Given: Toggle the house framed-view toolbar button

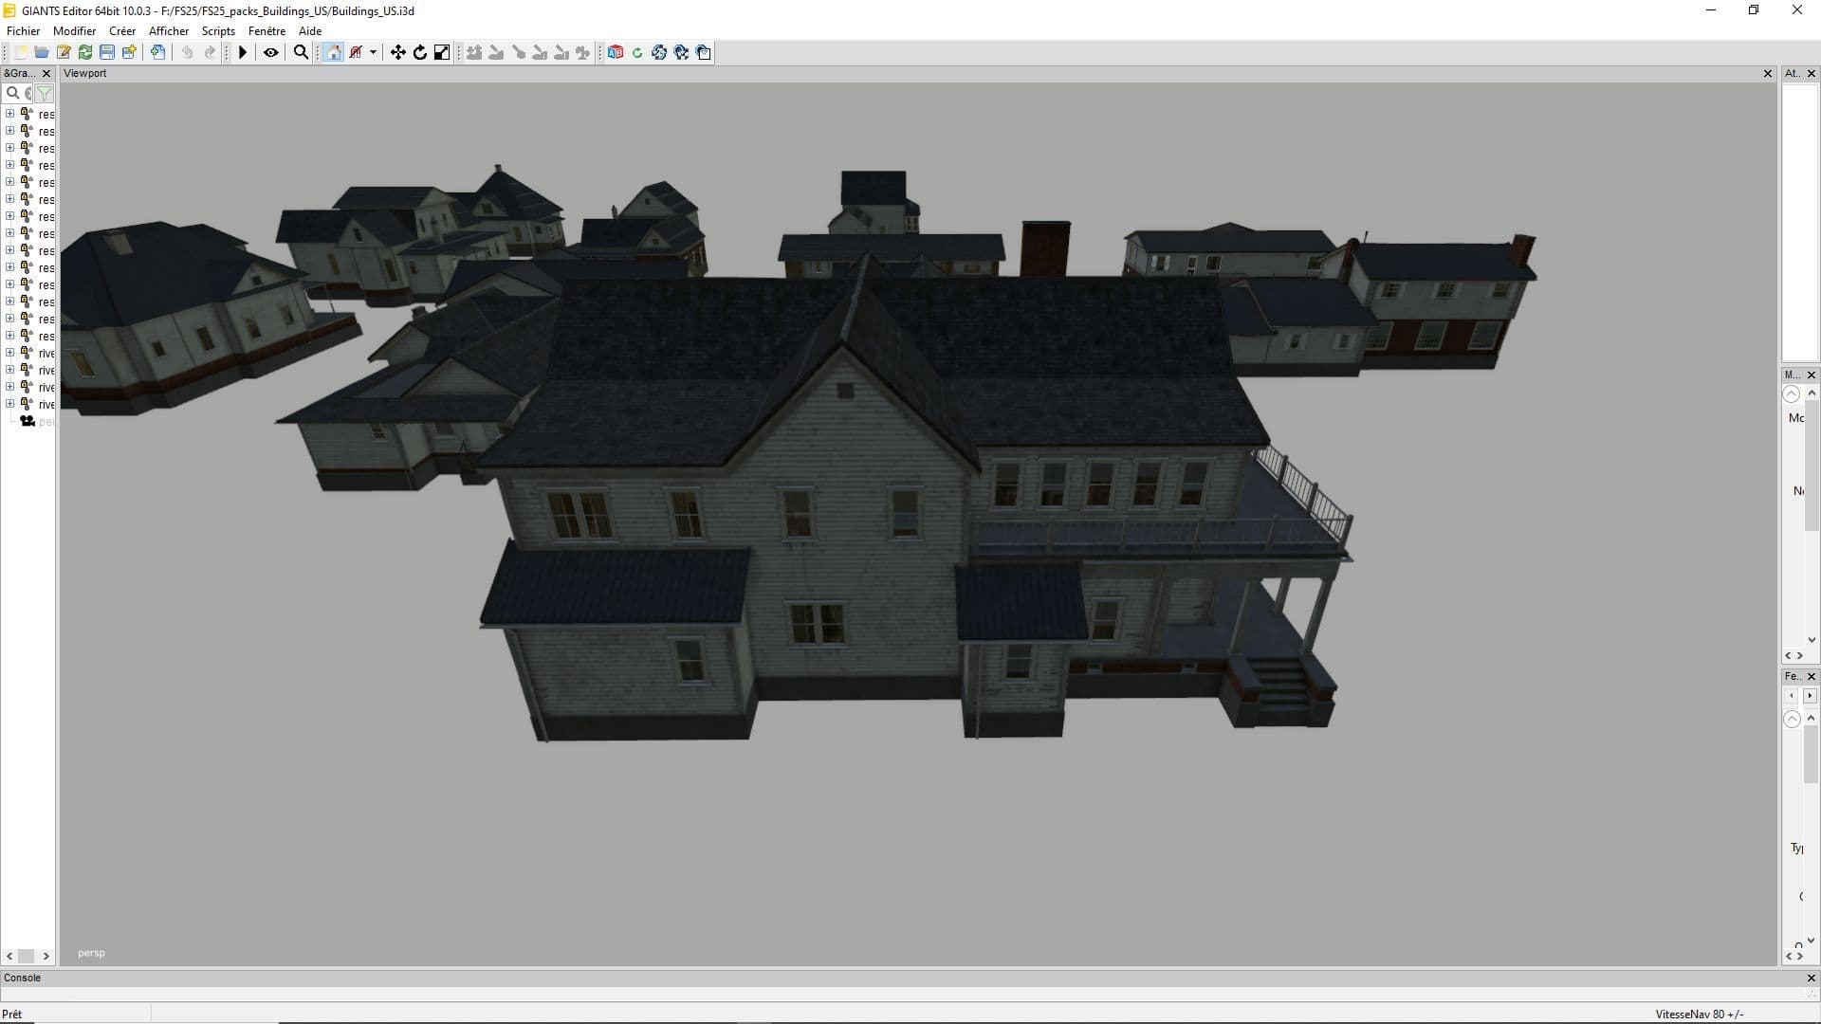Looking at the screenshot, I should click(333, 52).
